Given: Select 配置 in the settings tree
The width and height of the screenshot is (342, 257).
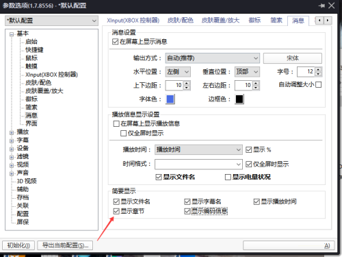Looking at the screenshot, I should coord(23,214).
